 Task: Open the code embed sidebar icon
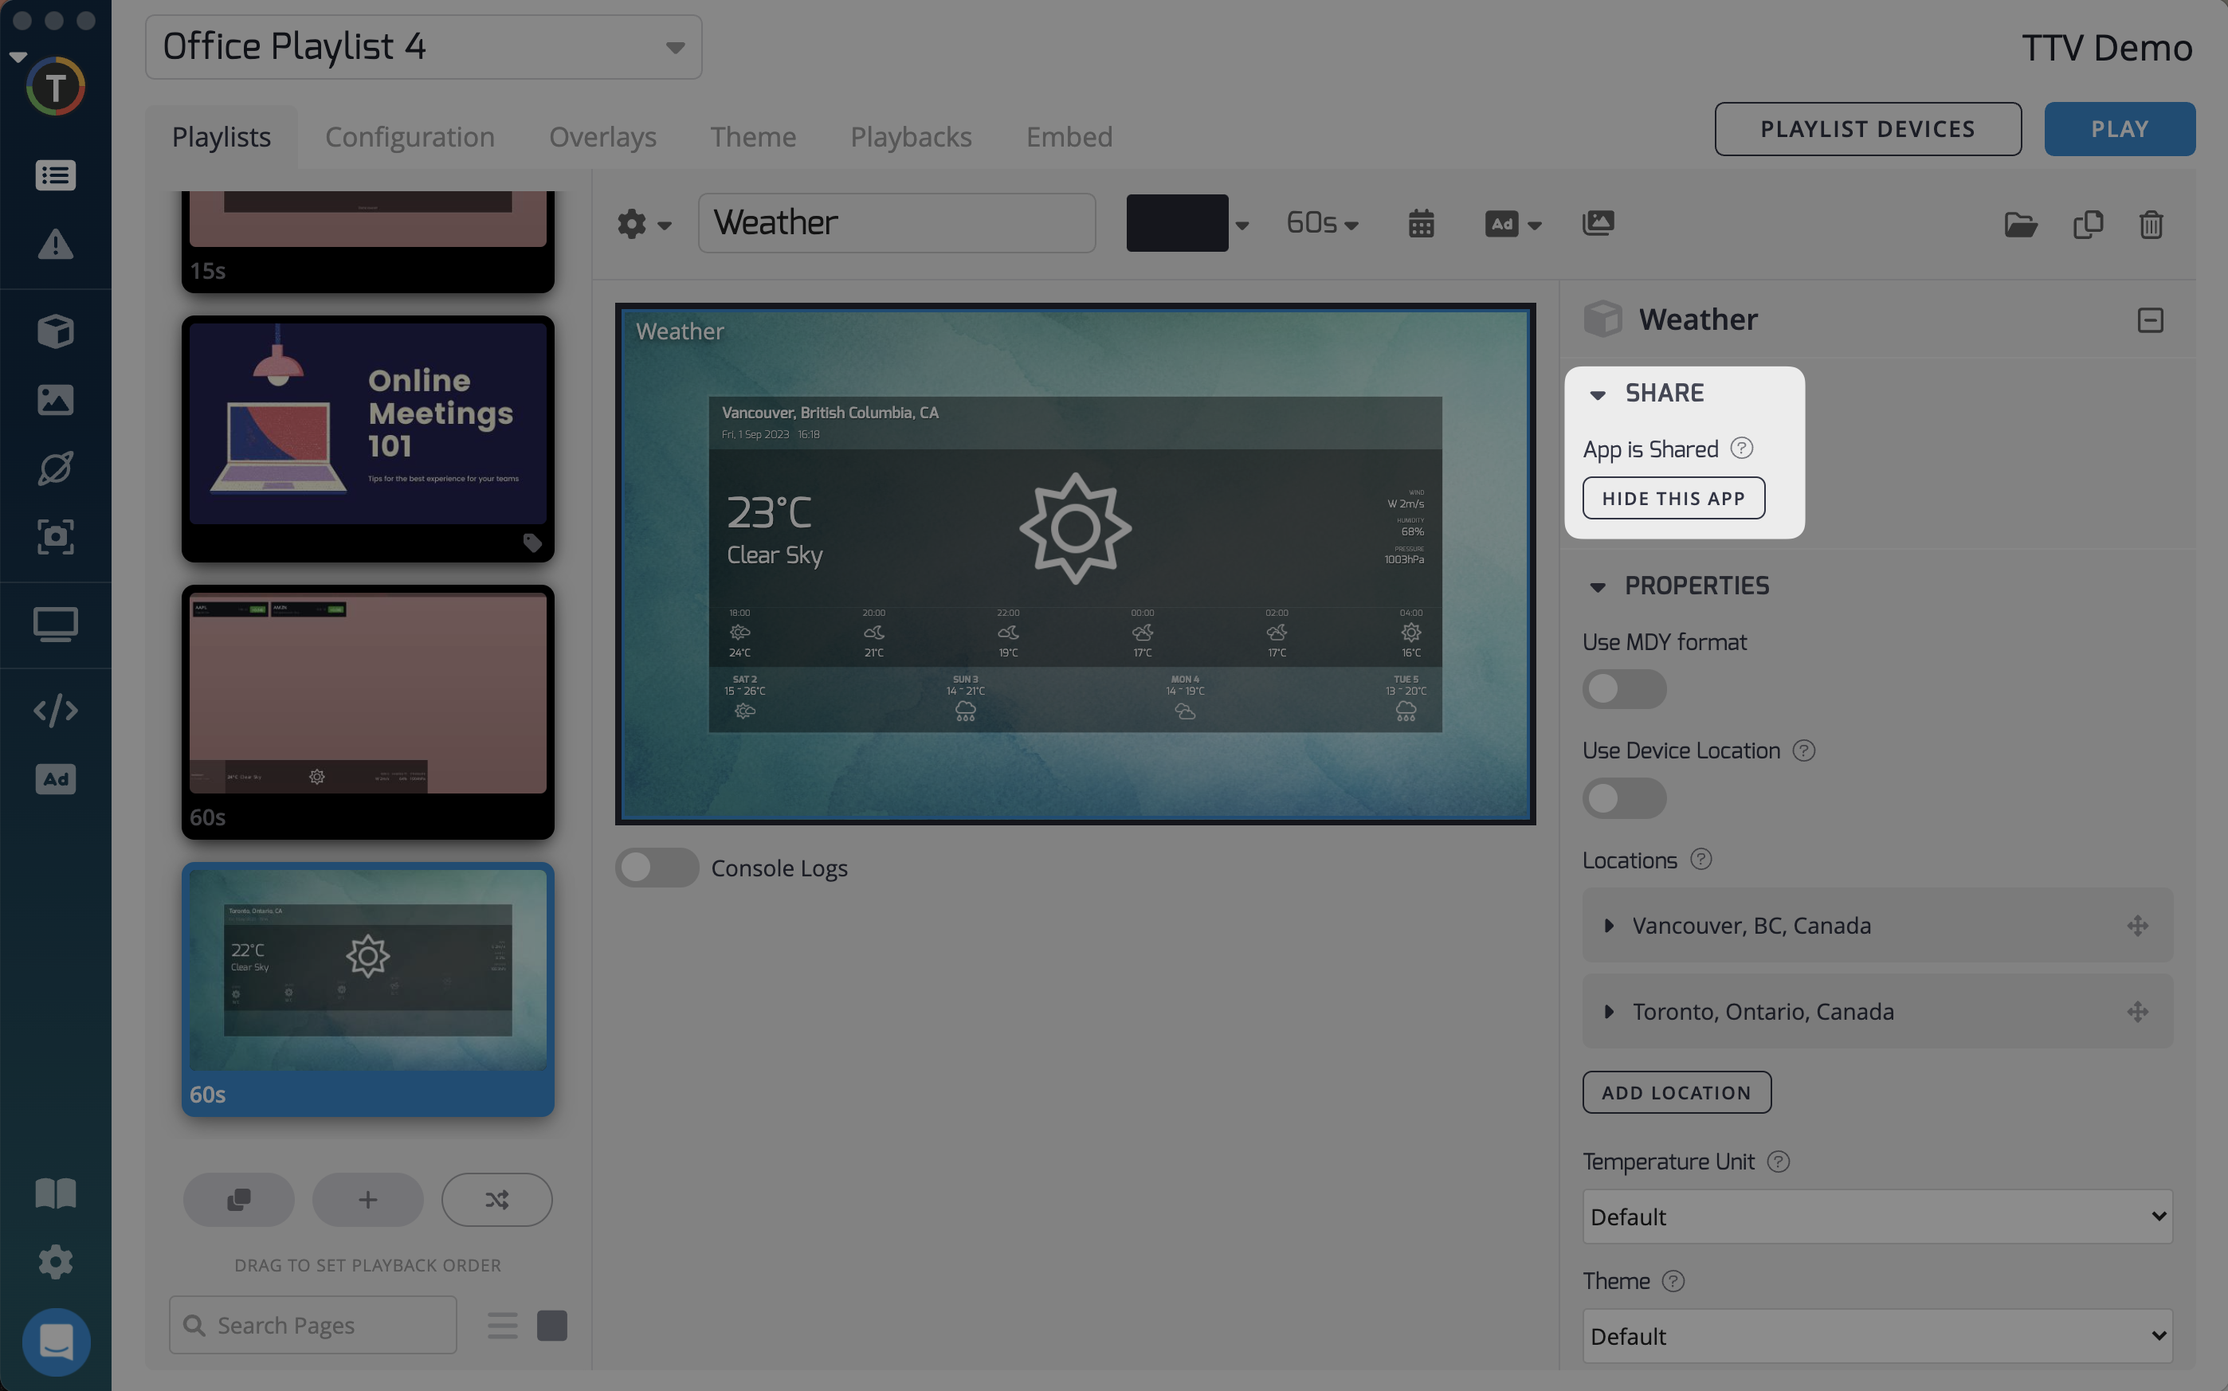click(55, 710)
